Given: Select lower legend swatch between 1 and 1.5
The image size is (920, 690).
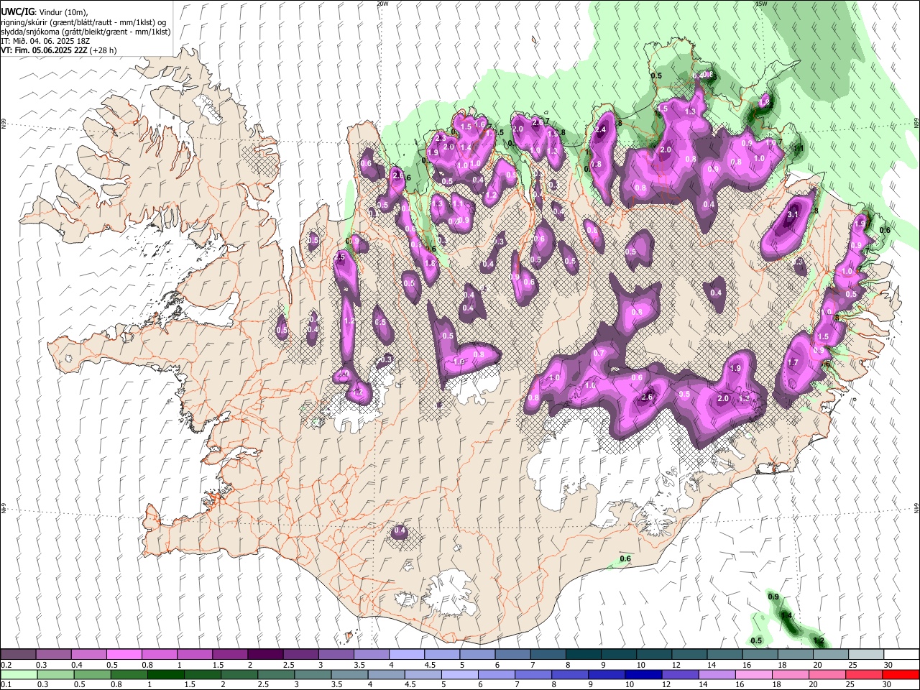Looking at the screenshot, I should click(x=166, y=675).
